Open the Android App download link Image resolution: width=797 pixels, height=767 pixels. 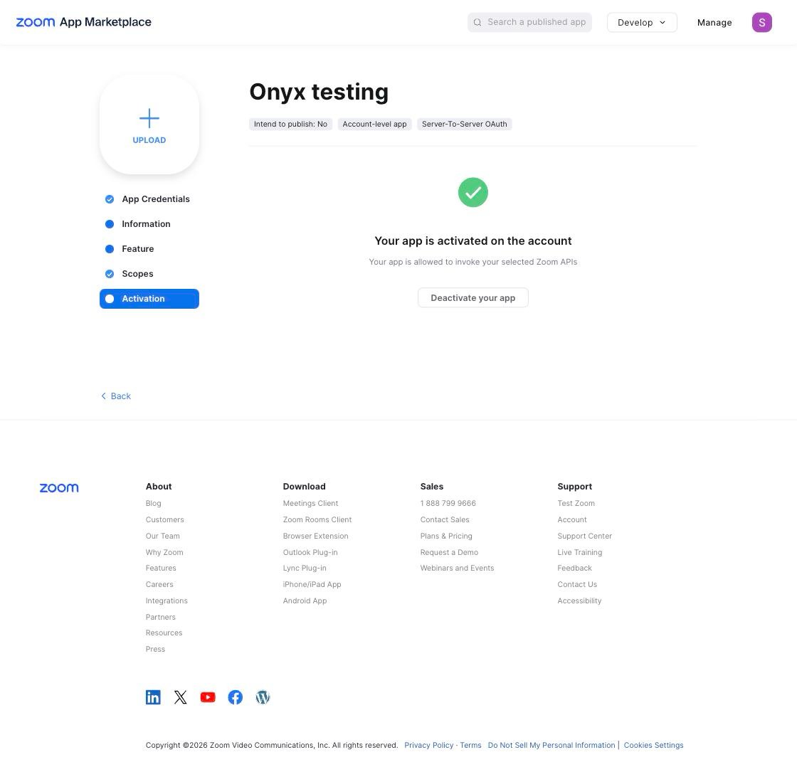pyautogui.click(x=305, y=601)
